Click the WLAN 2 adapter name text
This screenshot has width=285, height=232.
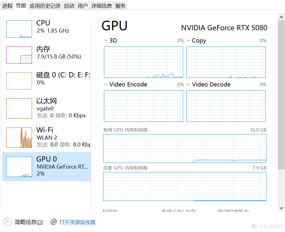[x=47, y=138]
